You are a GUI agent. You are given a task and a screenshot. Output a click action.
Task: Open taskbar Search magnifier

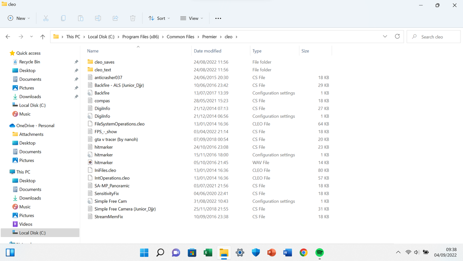[x=160, y=252]
